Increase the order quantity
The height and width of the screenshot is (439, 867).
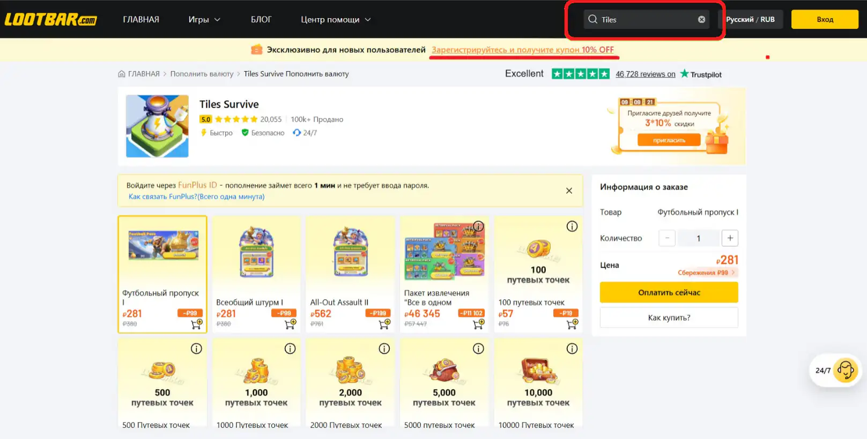click(730, 238)
